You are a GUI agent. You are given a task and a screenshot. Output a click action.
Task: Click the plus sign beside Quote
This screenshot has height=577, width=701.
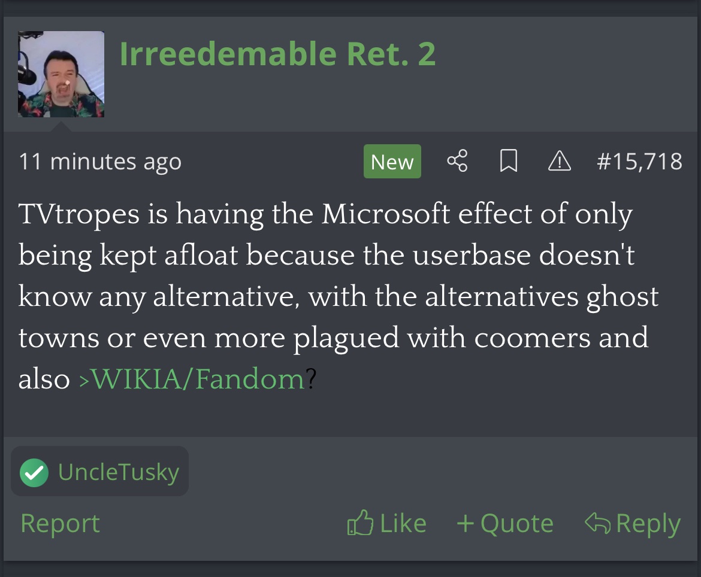tap(466, 524)
